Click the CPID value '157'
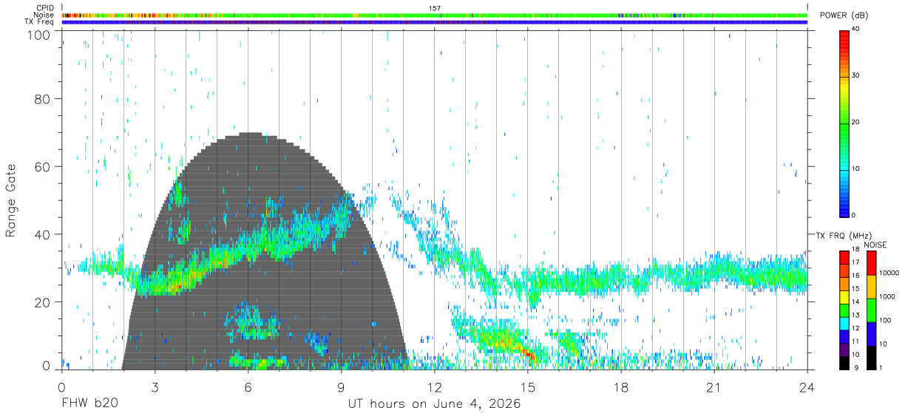Screen dimensions: 908x419 click(435, 8)
